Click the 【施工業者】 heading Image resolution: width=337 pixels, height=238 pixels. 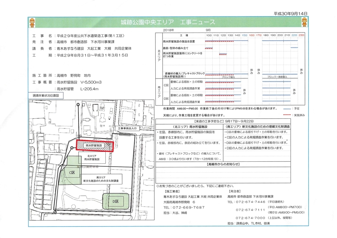tap(172, 191)
